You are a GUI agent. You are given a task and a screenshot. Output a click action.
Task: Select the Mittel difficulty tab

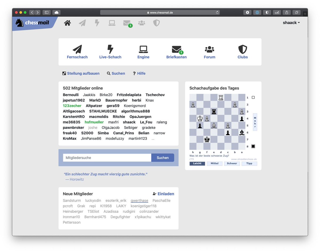(214, 163)
